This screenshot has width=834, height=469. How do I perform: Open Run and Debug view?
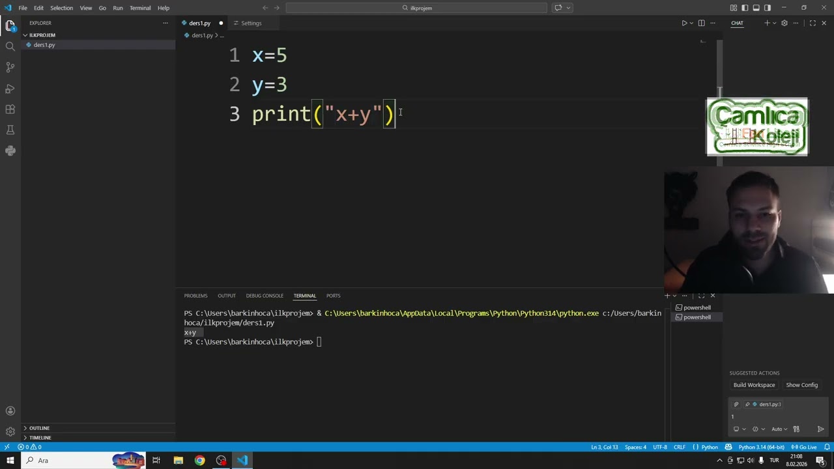(10, 88)
